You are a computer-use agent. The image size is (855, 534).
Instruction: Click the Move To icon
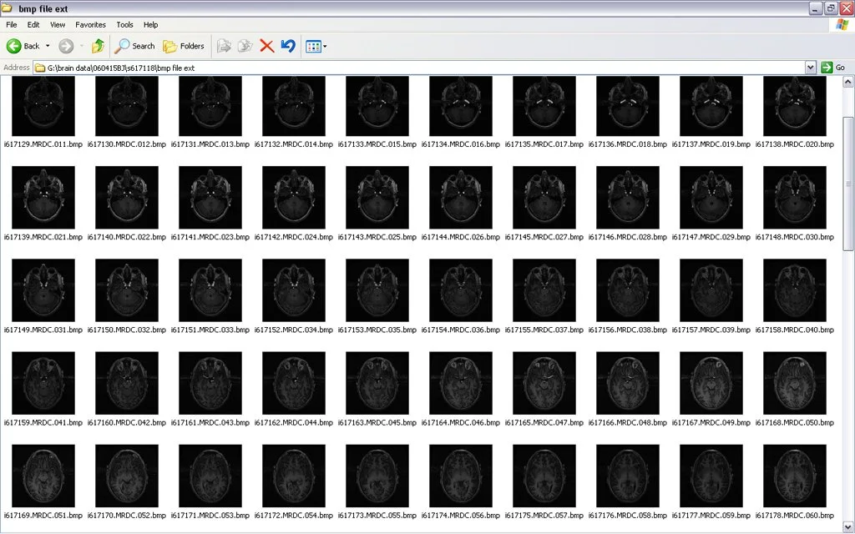pyautogui.click(x=224, y=46)
